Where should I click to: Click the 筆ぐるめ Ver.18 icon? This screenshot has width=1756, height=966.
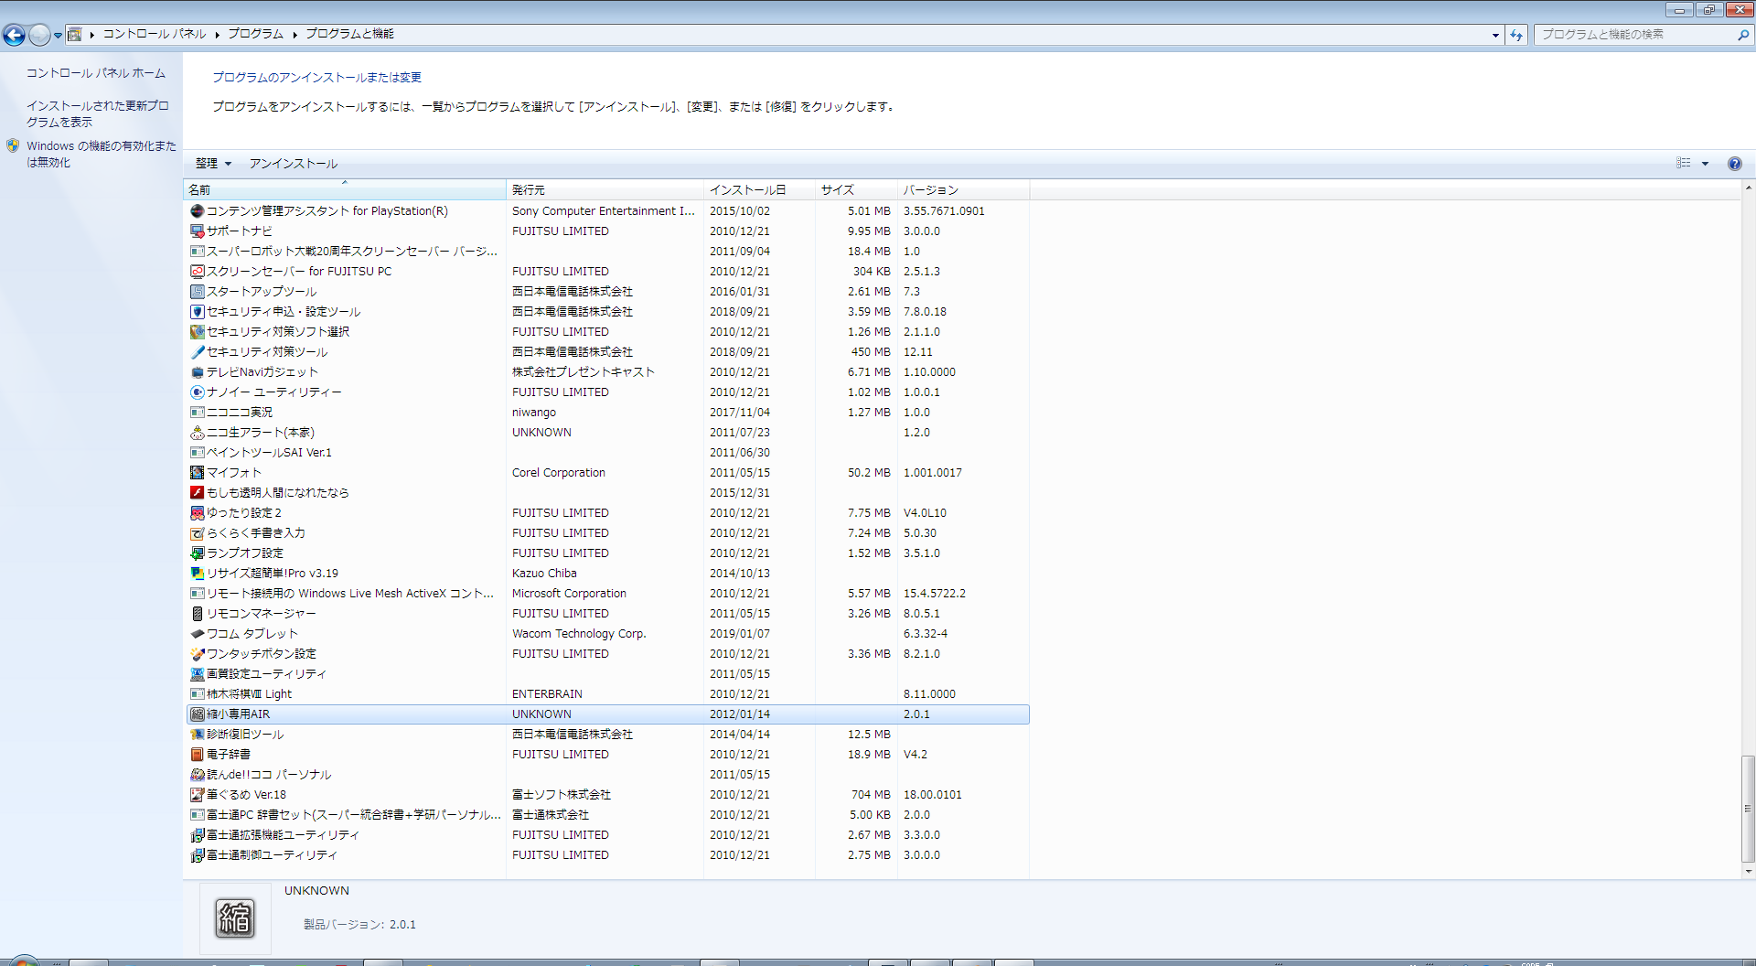(x=197, y=795)
